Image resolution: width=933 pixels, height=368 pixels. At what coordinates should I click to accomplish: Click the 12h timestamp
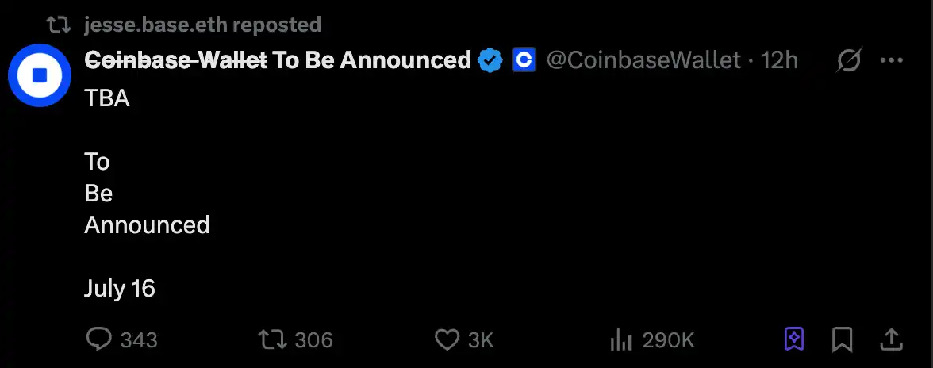pos(779,59)
